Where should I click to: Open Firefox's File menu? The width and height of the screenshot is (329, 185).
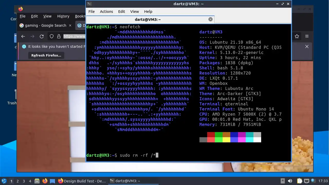pyautogui.click(x=23, y=16)
